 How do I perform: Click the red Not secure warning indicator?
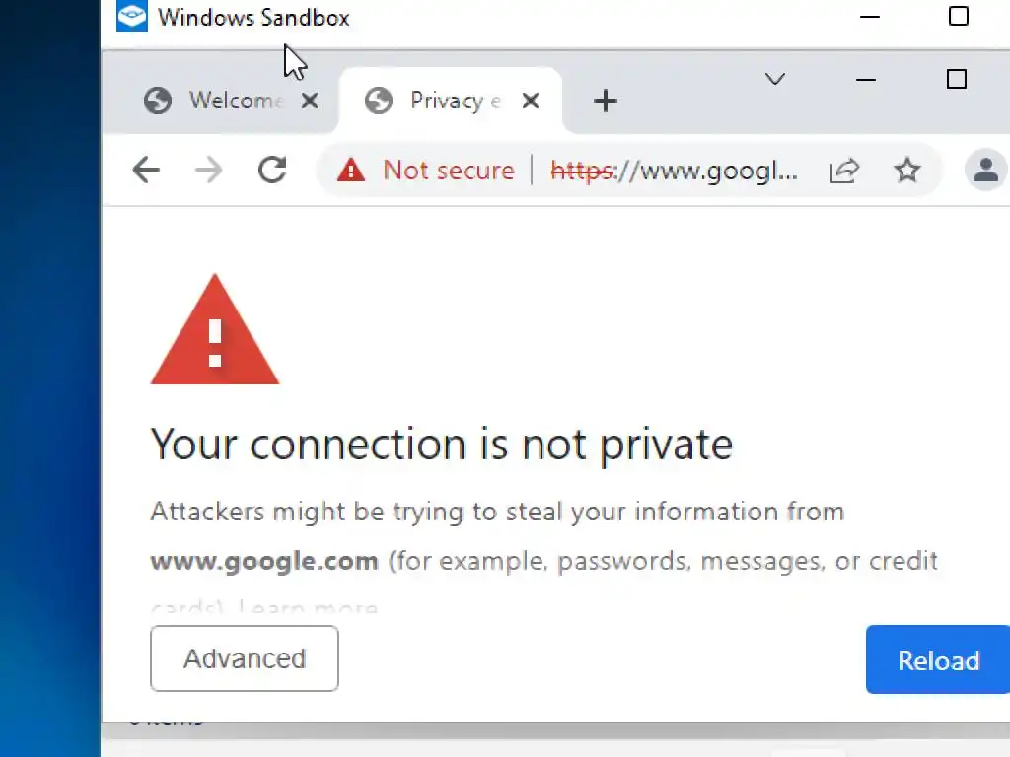point(426,171)
